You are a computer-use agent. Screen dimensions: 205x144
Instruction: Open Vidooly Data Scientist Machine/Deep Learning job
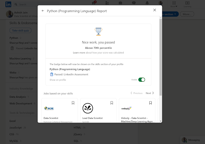(x=138, y=119)
